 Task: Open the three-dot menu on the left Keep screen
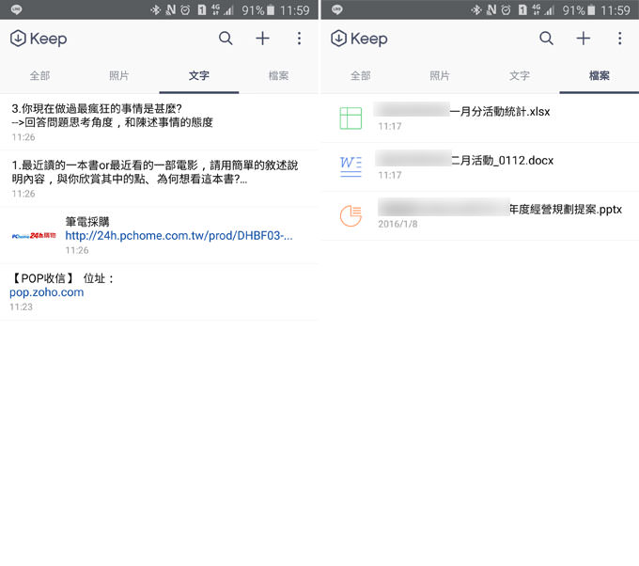point(299,39)
